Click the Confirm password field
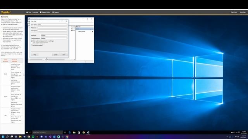Screen dimensions: 248x139 [x=54, y=38]
